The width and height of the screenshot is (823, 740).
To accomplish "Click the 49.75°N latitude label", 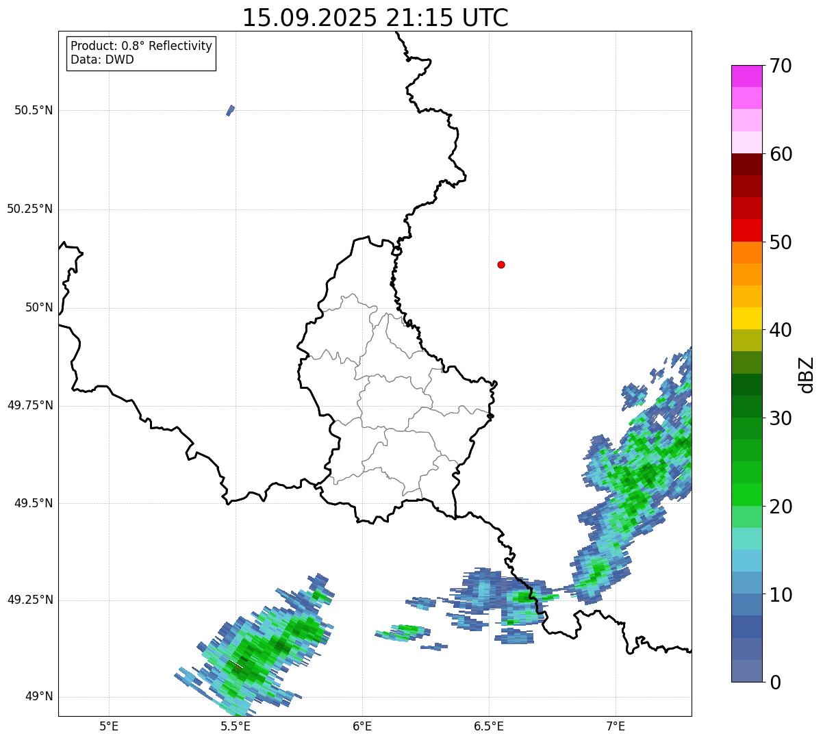I will coord(30,405).
